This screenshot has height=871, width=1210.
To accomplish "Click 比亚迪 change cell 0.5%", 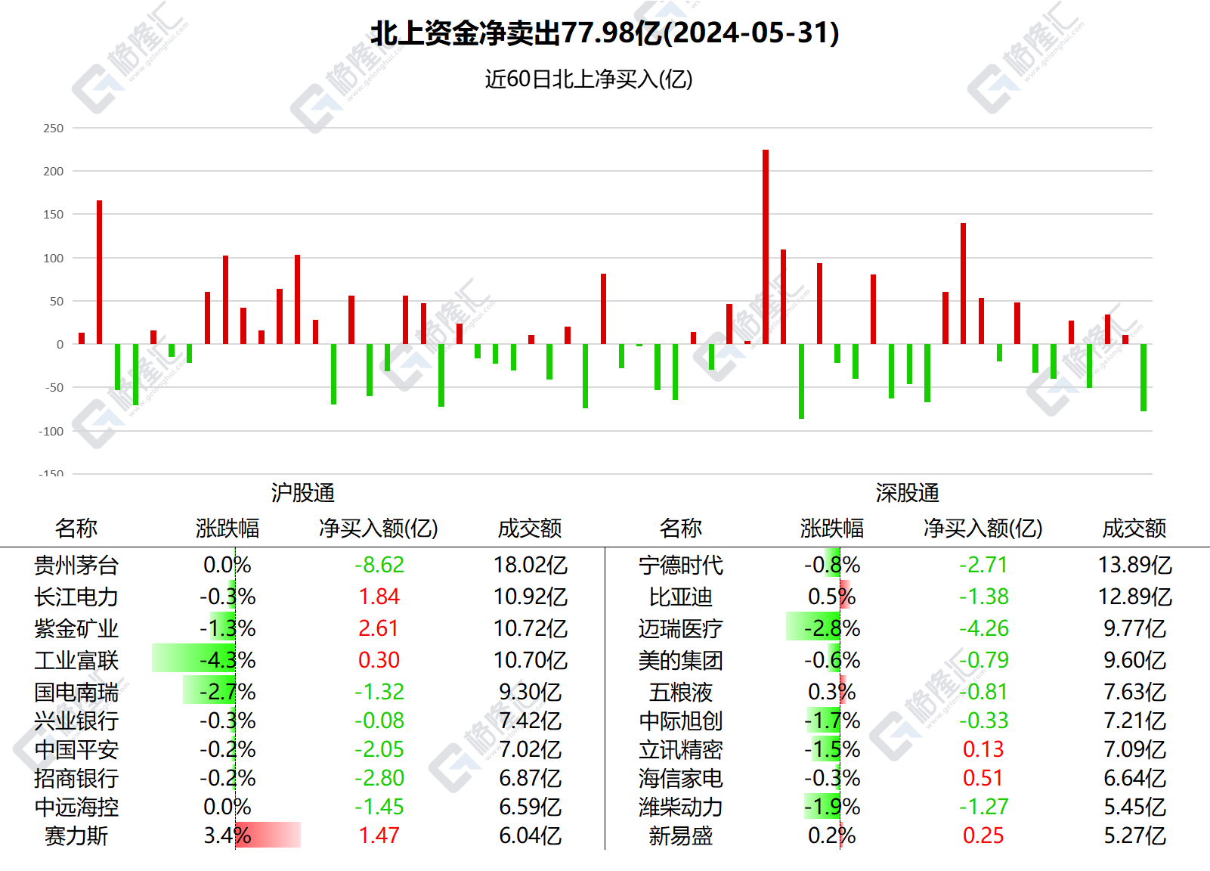I will pyautogui.click(x=832, y=597).
